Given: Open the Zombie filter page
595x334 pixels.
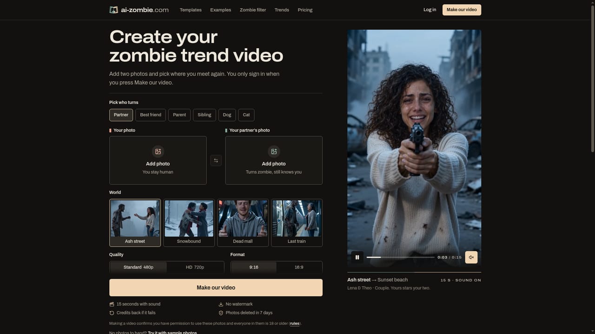Looking at the screenshot, I should click(253, 10).
